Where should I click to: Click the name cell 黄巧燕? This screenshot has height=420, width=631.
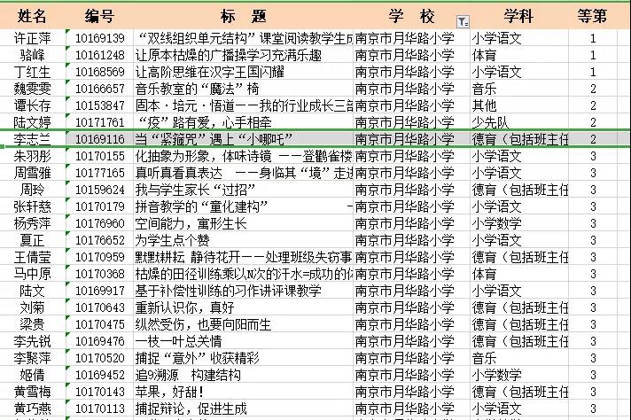click(32, 408)
